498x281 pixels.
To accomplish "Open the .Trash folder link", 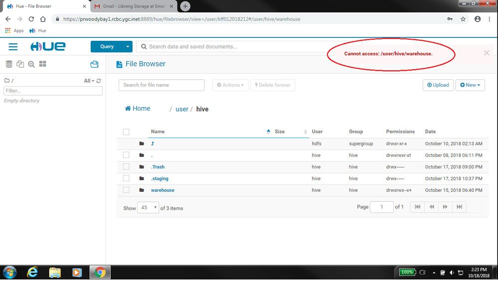I will tap(158, 167).
